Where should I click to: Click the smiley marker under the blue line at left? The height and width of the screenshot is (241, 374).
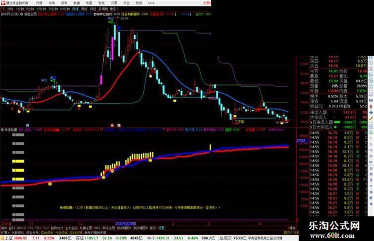pyautogui.click(x=50, y=184)
